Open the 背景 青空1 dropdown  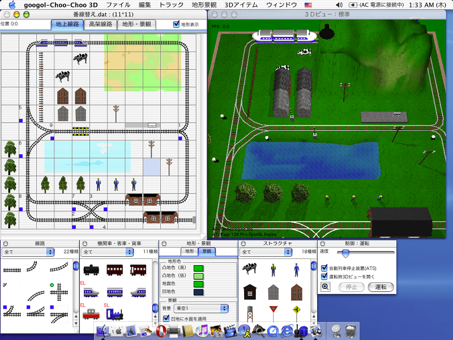[x=202, y=308]
